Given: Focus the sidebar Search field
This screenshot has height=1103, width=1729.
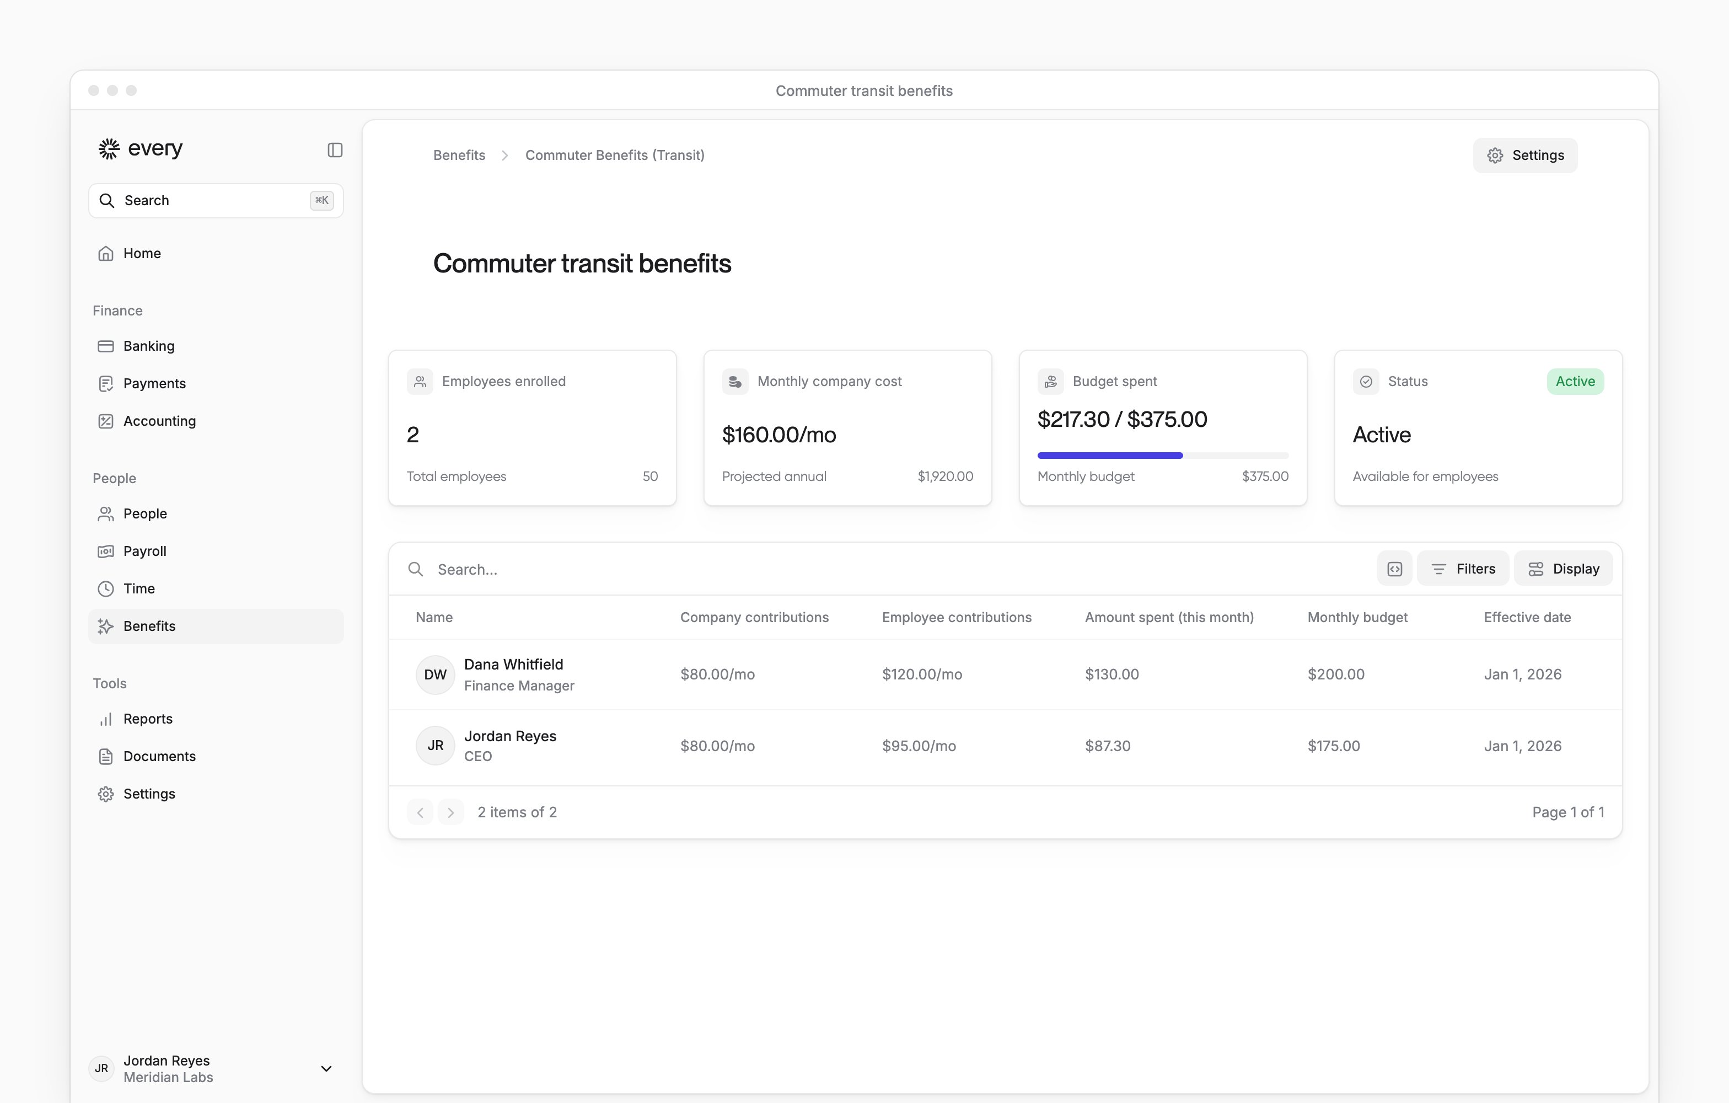Looking at the screenshot, I should (216, 200).
